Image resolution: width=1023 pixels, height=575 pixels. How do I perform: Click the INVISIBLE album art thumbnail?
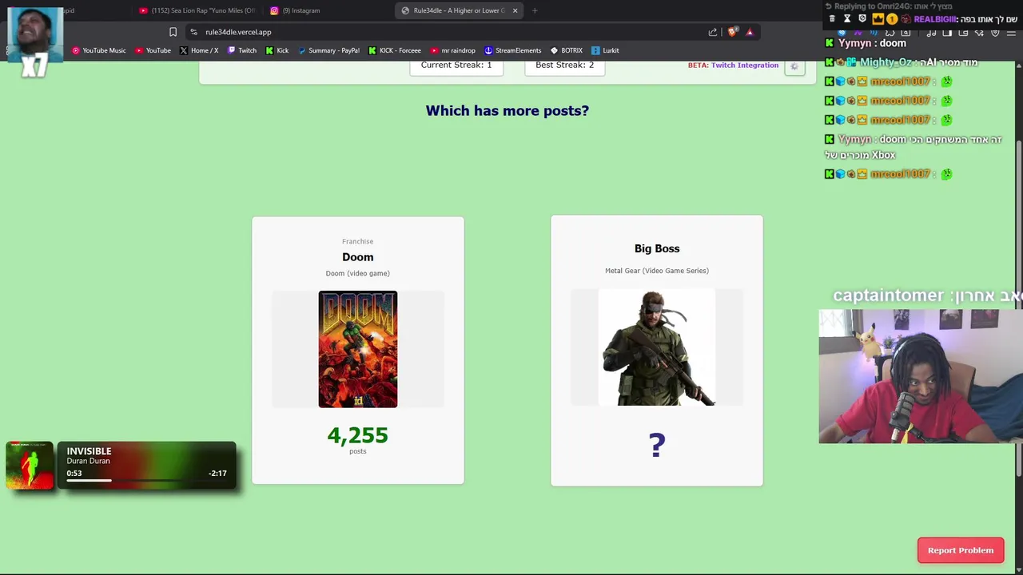coord(30,465)
